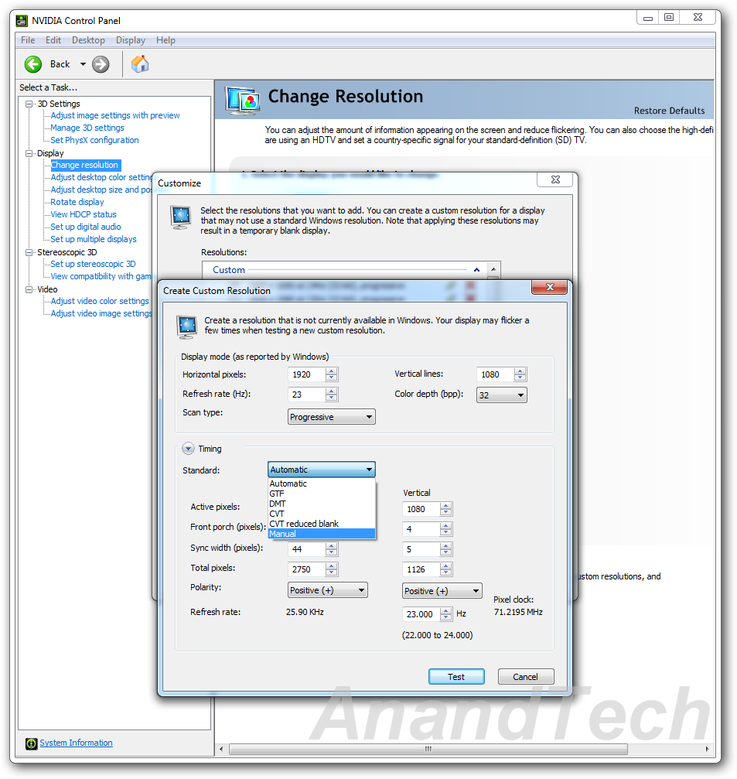
Task: Click the 23.000 Hz refresh rate field
Action: (421, 614)
